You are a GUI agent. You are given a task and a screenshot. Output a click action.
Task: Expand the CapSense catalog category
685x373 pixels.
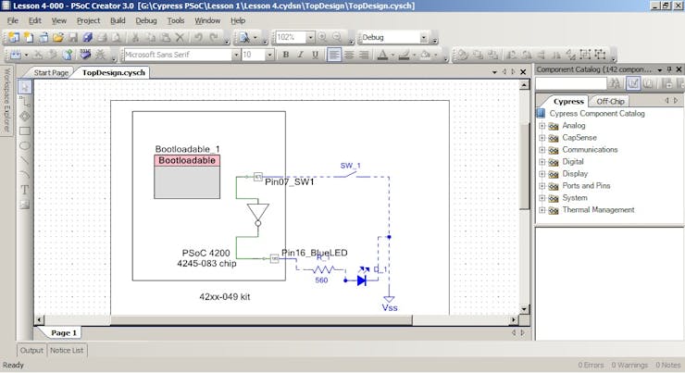click(x=542, y=138)
